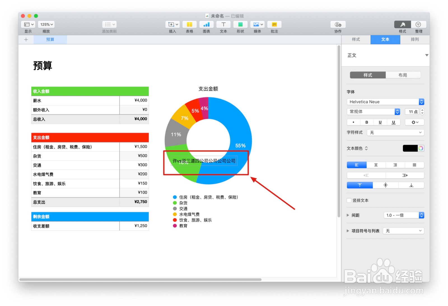This screenshot has width=448, height=306.
Task: Click the Table (表格) toolbar icon
Action: point(190,24)
